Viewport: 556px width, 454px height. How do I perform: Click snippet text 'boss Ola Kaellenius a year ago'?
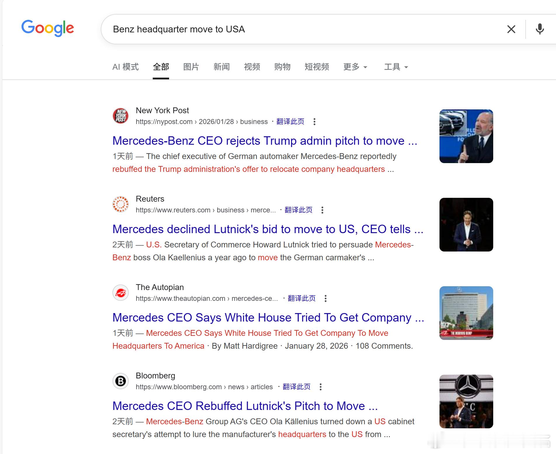[194, 258]
